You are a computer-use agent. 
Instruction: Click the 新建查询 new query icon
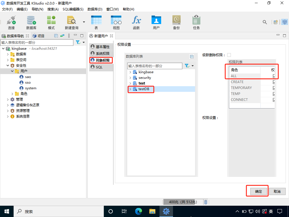71,20
